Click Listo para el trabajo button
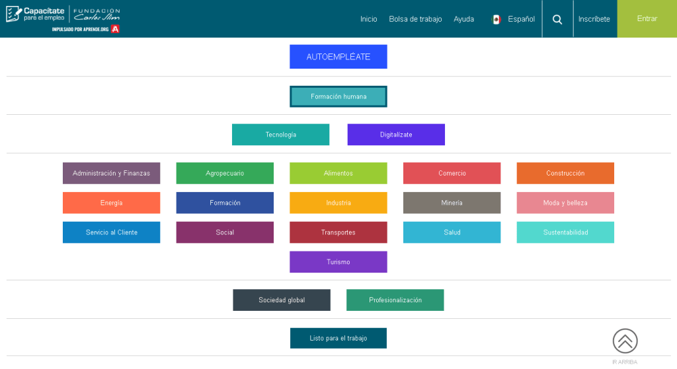677x369 pixels. (338, 338)
